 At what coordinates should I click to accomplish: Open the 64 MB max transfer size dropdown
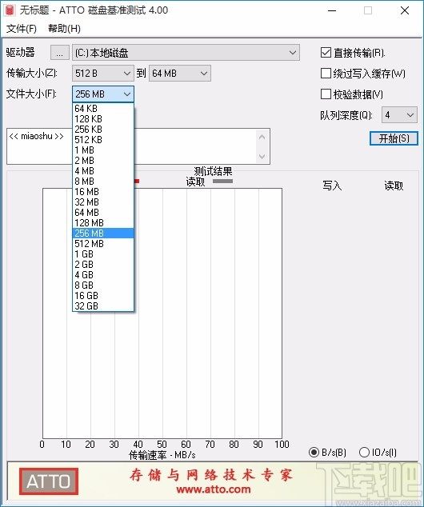(180, 74)
